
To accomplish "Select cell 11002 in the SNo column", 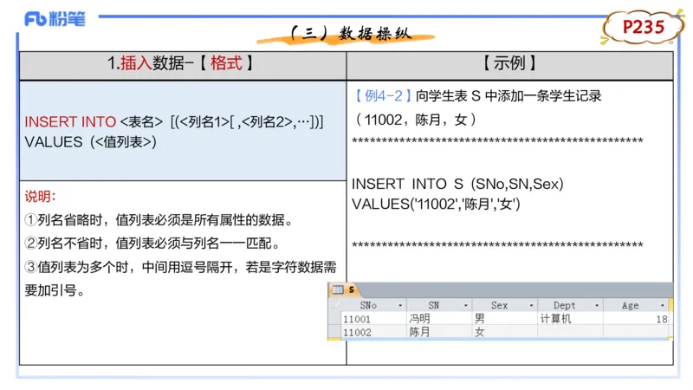I will pyautogui.click(x=373, y=332).
